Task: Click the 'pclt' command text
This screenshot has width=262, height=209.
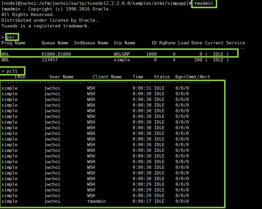Action: pyautogui.click(x=12, y=71)
